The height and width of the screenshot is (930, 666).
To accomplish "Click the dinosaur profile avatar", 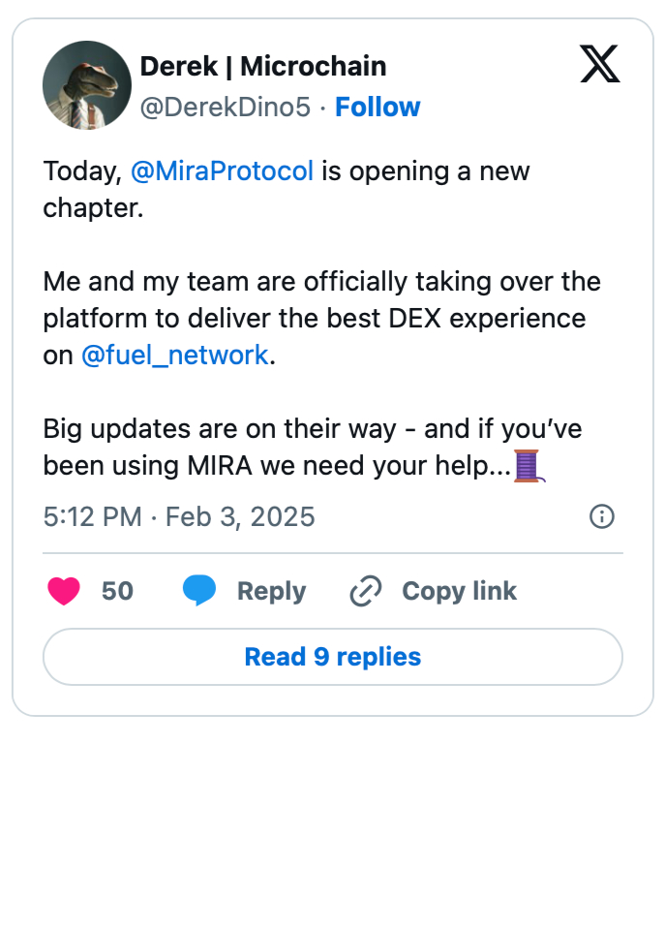I will tap(87, 85).
